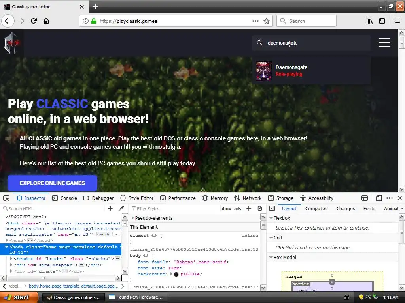
Task: Click the event badge on html node
Action: pyautogui.click(x=103, y=234)
